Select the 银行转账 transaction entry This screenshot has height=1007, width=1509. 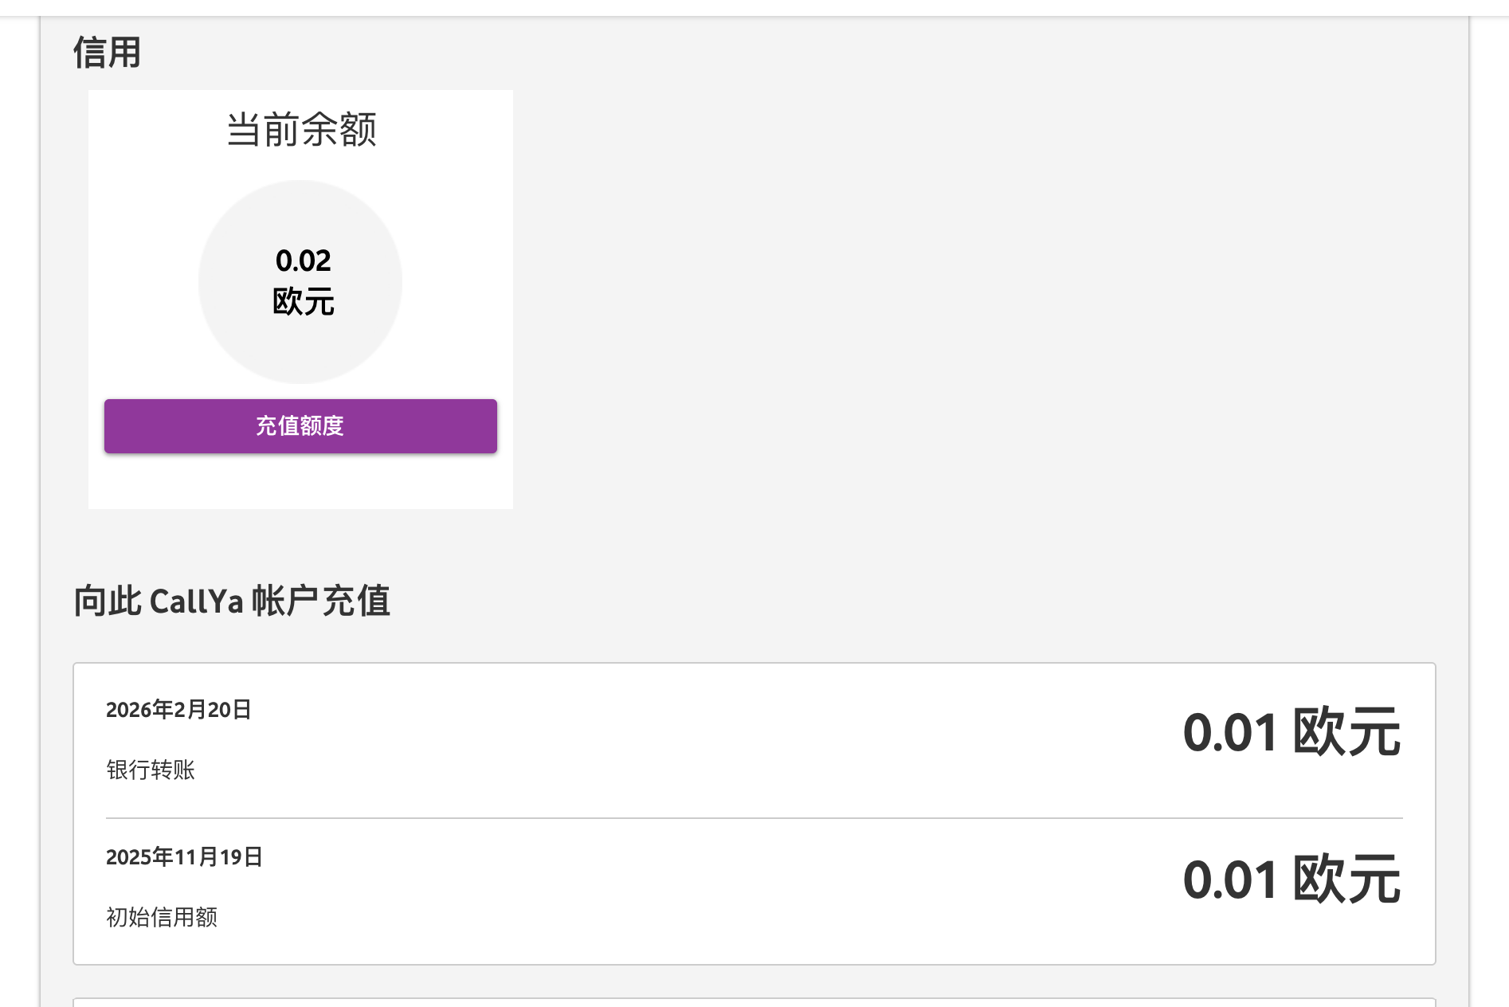point(152,770)
